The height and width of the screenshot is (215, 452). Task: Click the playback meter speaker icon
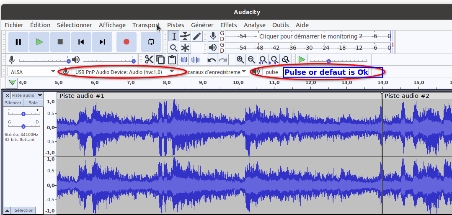click(213, 48)
